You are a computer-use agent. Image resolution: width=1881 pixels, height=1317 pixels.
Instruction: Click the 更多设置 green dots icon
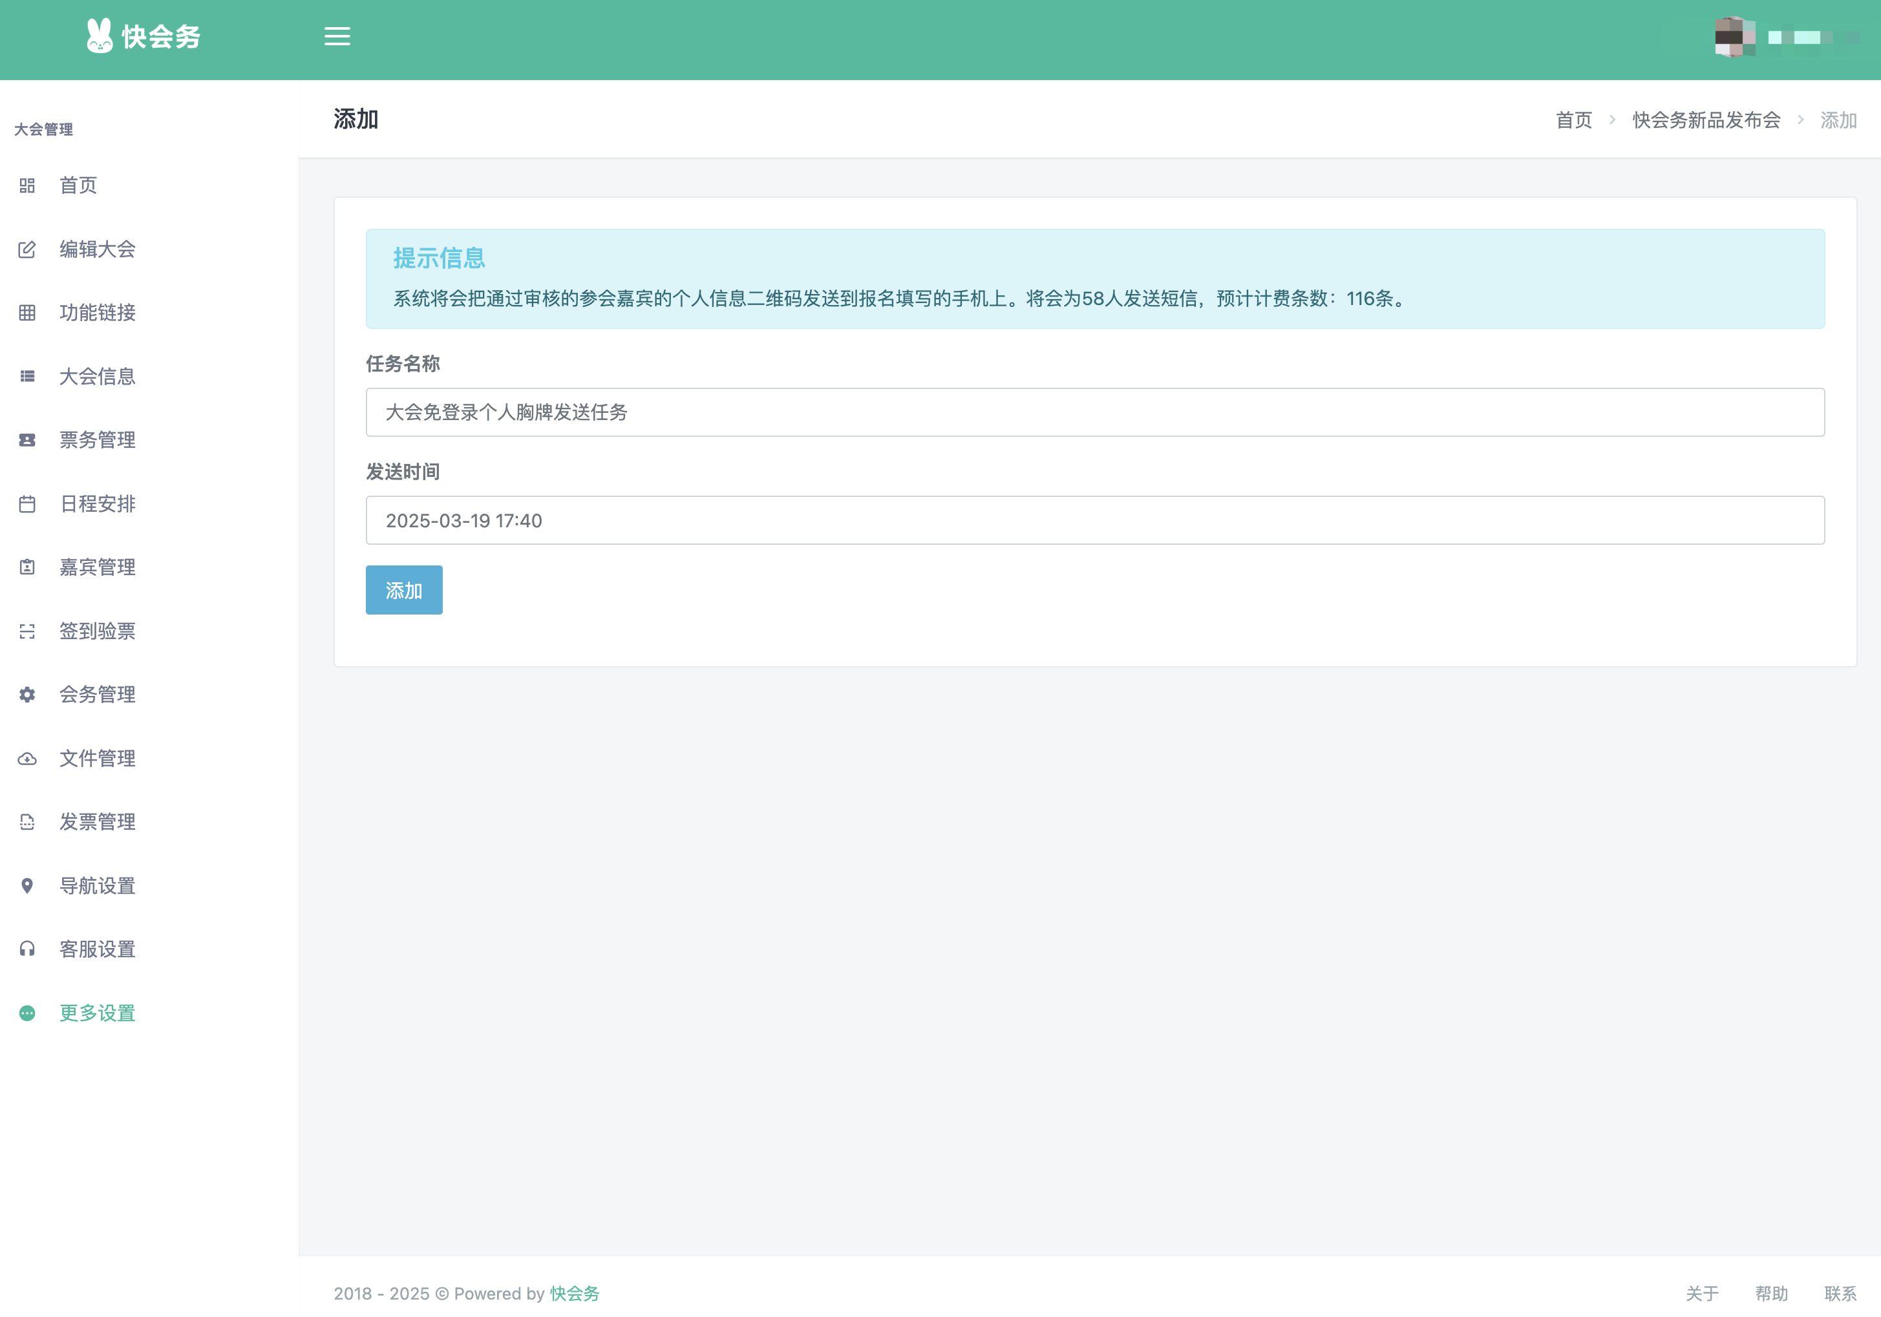tap(27, 1013)
